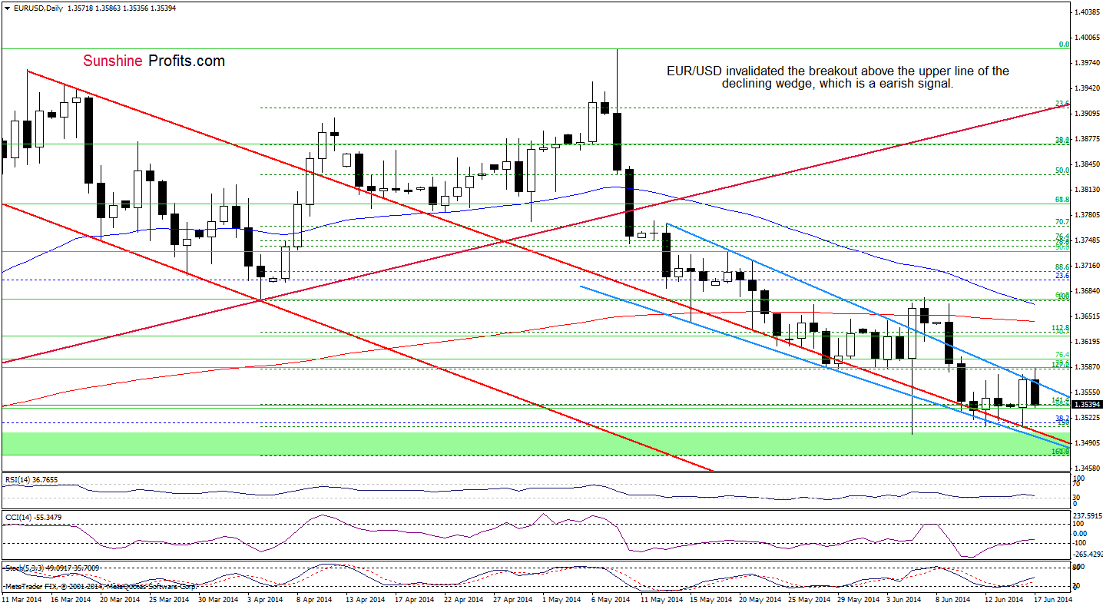This screenshot has height=606, width=1103.
Task: Click the 6 May 2014 date label
Action: (x=611, y=598)
